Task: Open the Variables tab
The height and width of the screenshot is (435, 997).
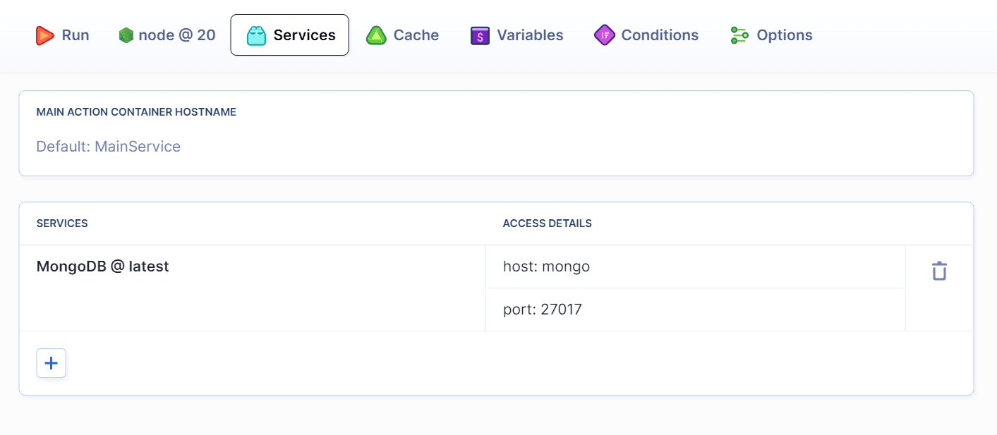Action: [x=516, y=35]
